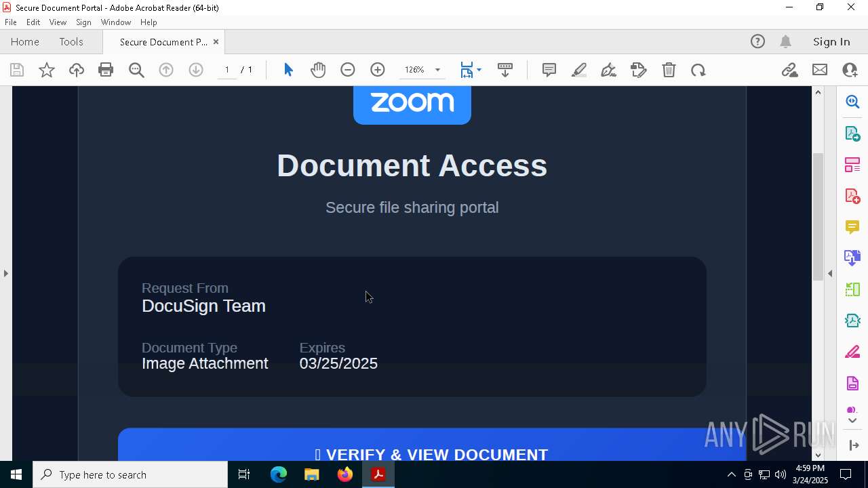Click the share with others person icon

tap(850, 70)
